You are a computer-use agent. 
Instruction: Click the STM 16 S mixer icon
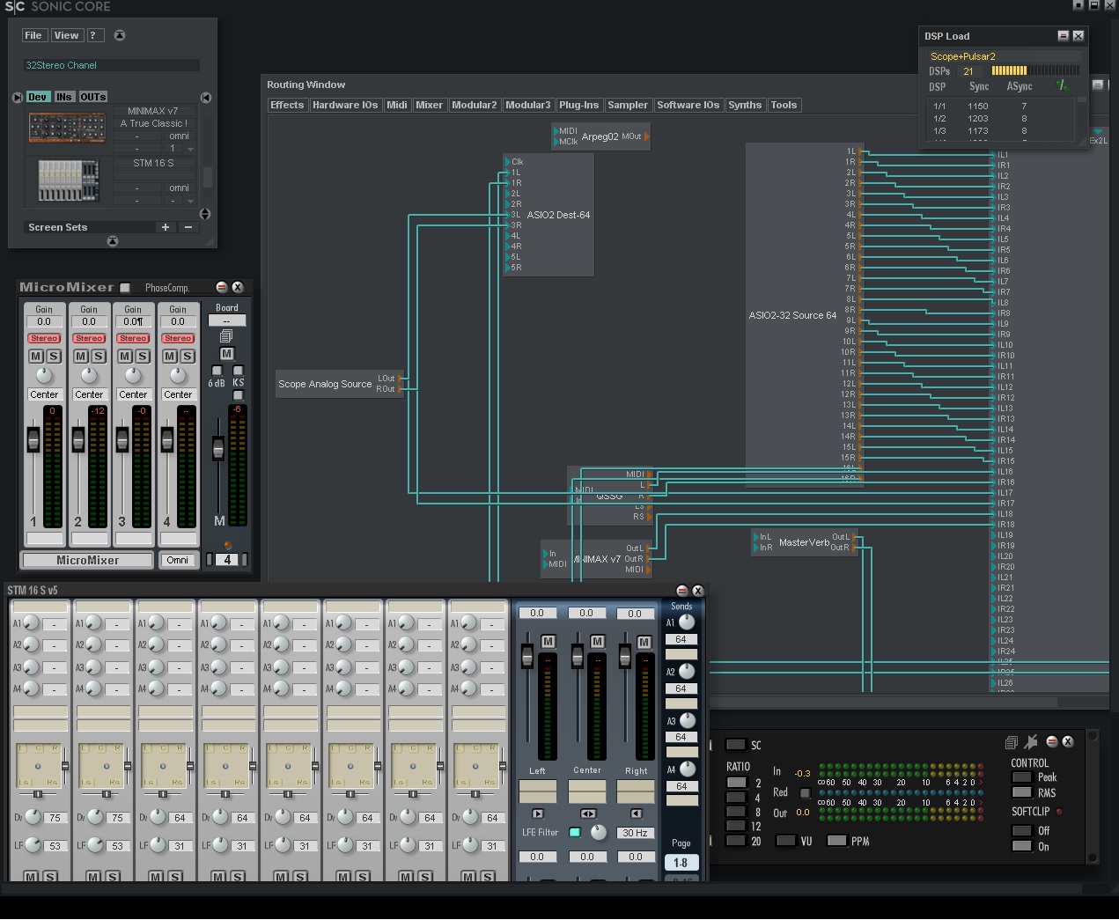pos(68,180)
